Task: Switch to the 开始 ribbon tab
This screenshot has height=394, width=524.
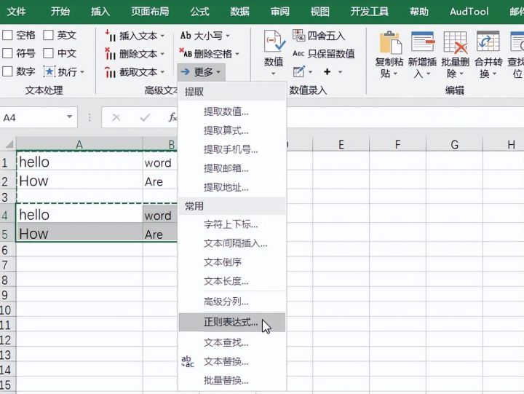Action: [60, 12]
